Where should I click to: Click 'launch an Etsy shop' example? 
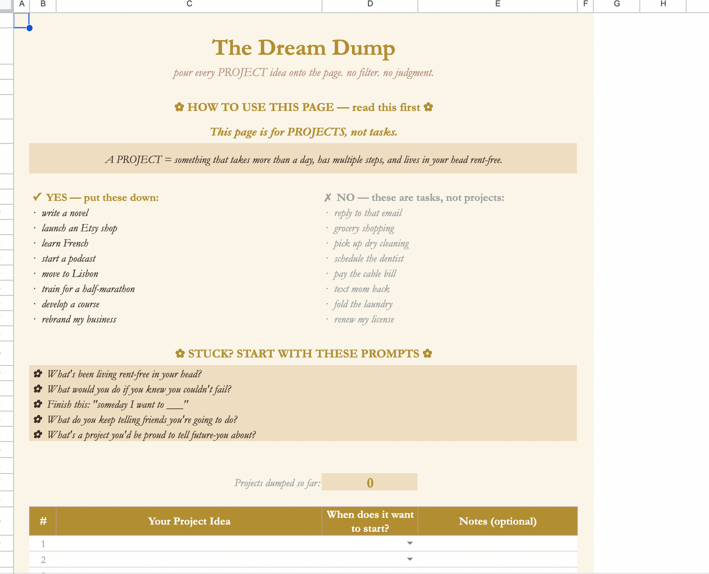click(x=79, y=228)
